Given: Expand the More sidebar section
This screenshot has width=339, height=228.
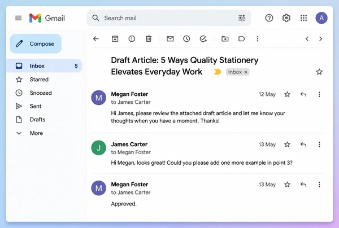Looking at the screenshot, I should tap(29, 133).
